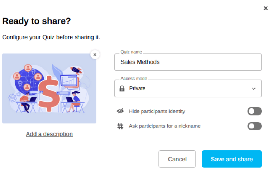Enable Hide participants identity switch
Image resolution: width=272 pixels, height=177 pixels.
[x=254, y=111]
